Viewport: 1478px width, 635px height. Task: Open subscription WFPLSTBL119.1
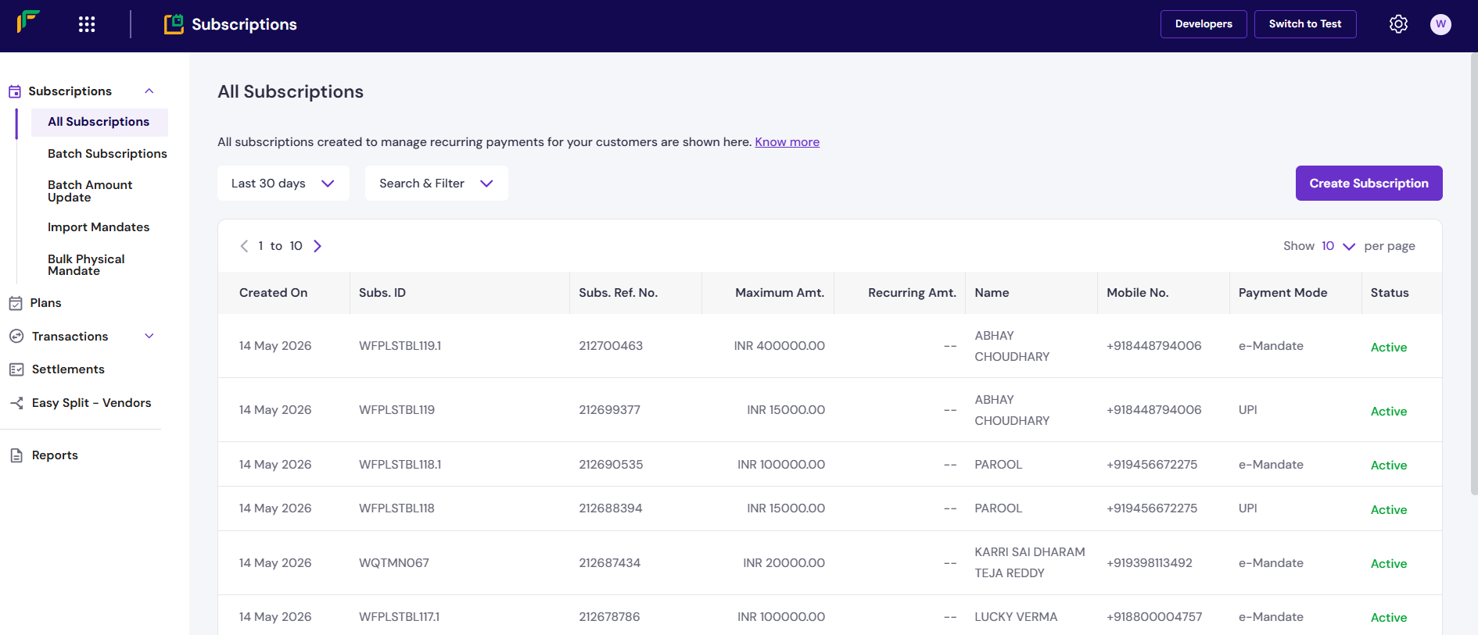(400, 346)
